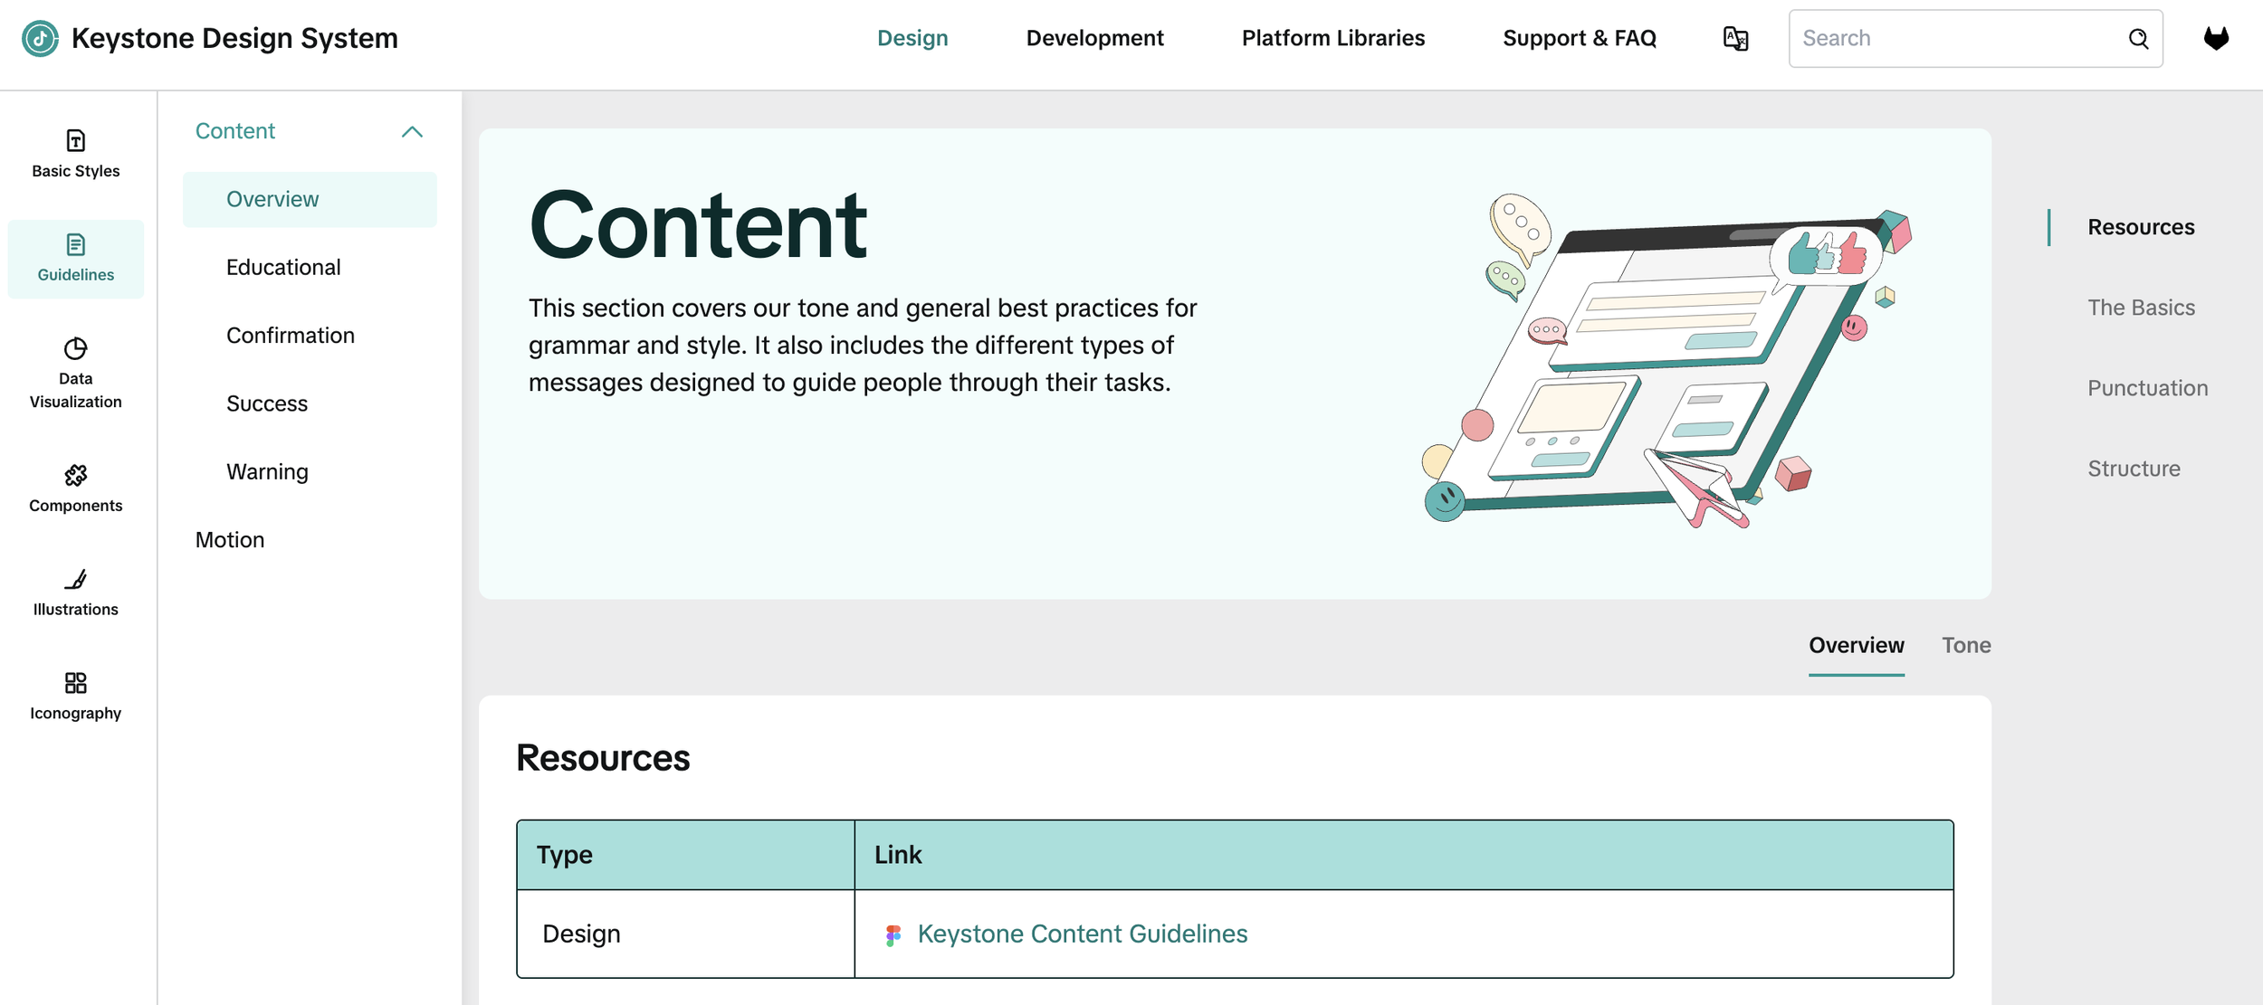The width and height of the screenshot is (2263, 1005).
Task: Collapse the Content section chevron
Action: 412,132
